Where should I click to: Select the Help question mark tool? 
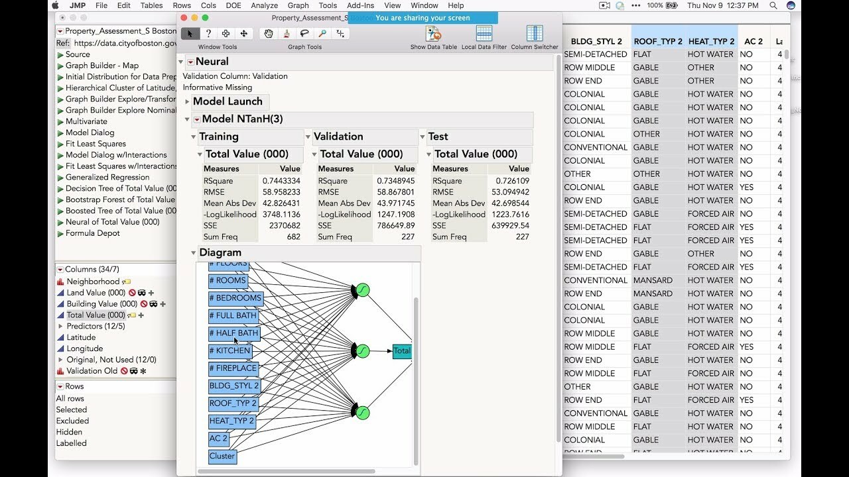pos(208,32)
